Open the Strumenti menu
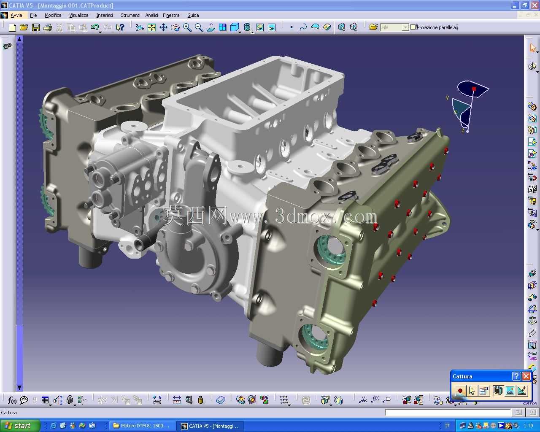Image resolution: width=540 pixels, height=432 pixels. tap(130, 15)
